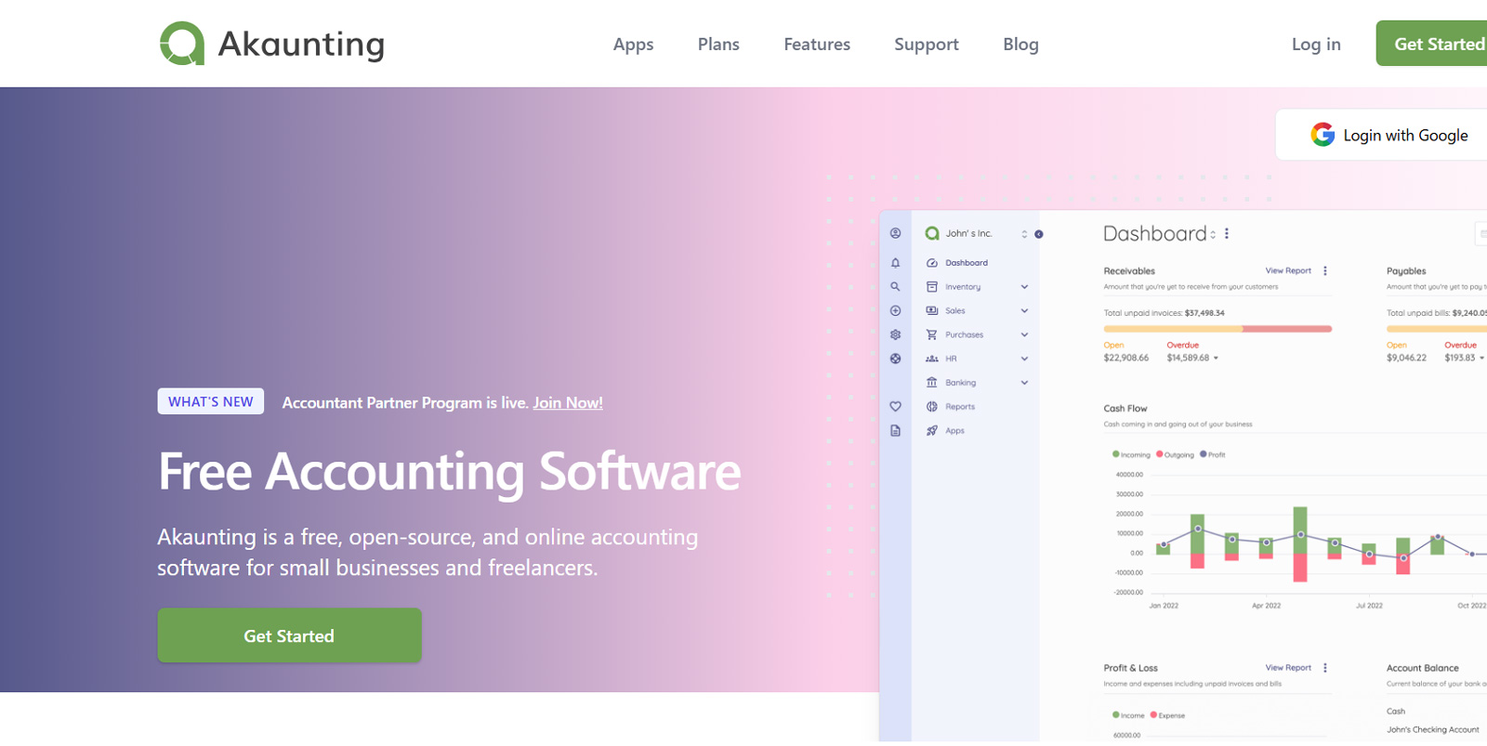Viewport: 1487px width, 746px height.
Task: Visit the Blog from top navigation
Action: (1020, 45)
